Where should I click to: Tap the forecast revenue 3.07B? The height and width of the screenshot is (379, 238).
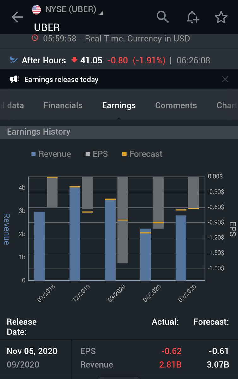point(218,364)
